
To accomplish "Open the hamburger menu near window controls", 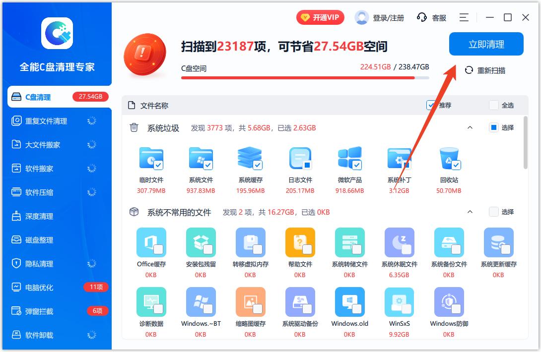I will [x=464, y=17].
